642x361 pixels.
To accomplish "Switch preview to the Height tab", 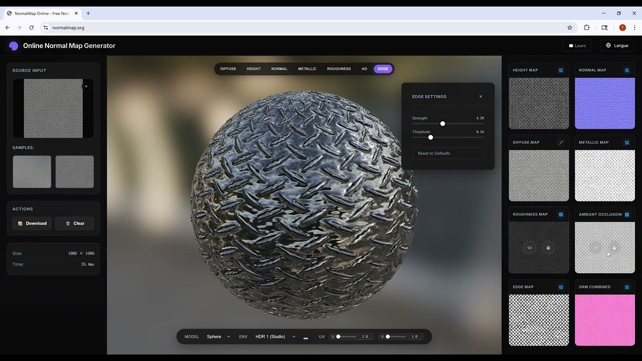I will click(x=254, y=69).
